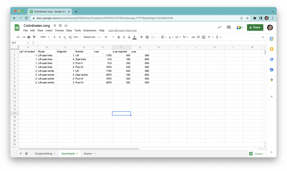This screenshot has width=287, height=171.
Task: Toggle strikethrough formatting
Action: click(x=129, y=37)
